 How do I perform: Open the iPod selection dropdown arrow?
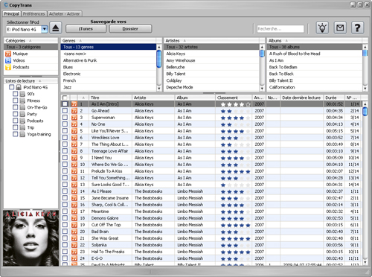click(x=45, y=29)
